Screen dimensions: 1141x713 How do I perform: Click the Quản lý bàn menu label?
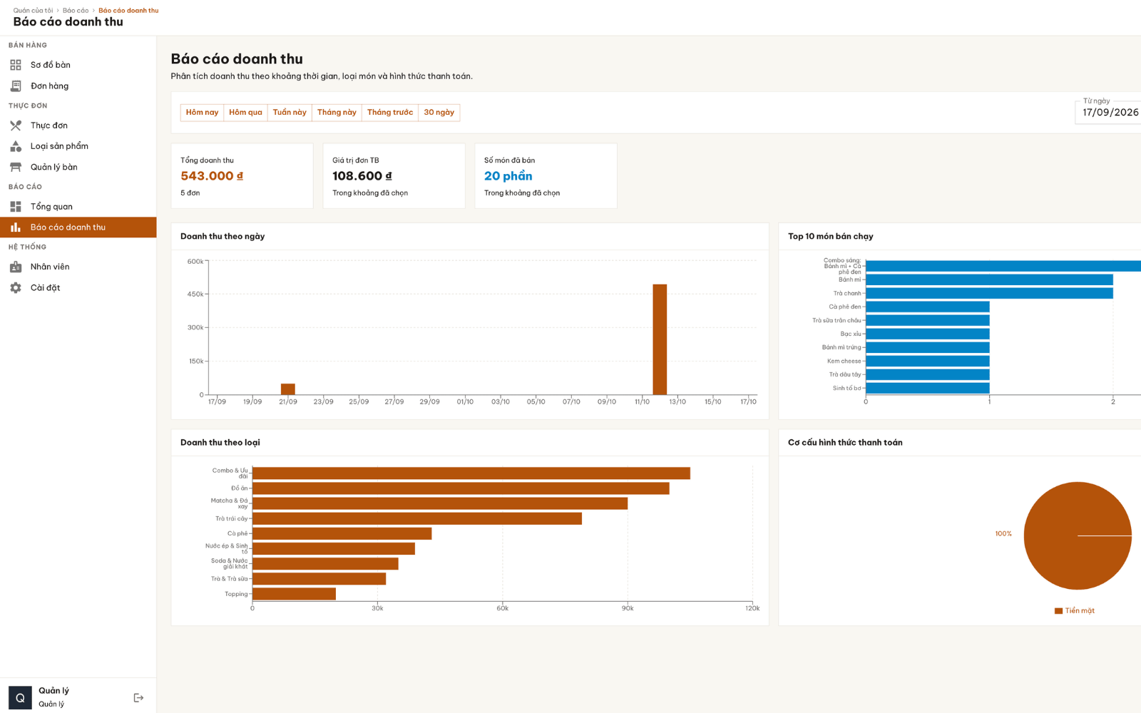point(54,167)
